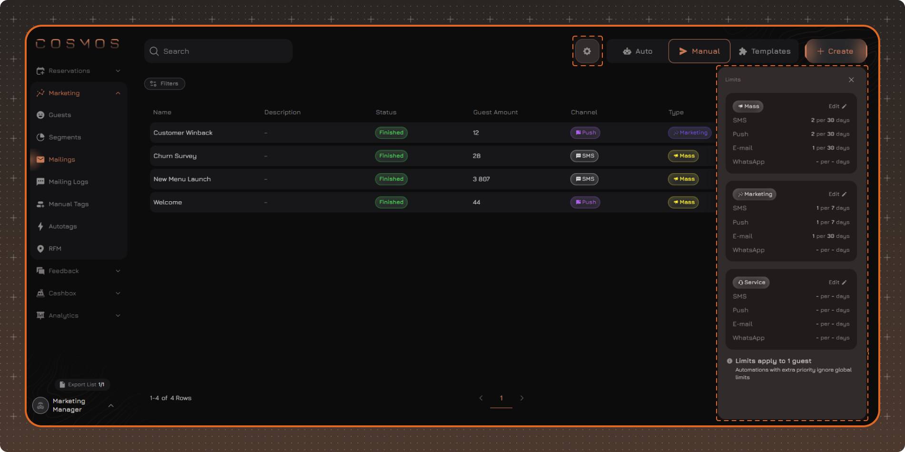
Task: Collapse the Marketing section chevron
Action: pyautogui.click(x=118, y=93)
